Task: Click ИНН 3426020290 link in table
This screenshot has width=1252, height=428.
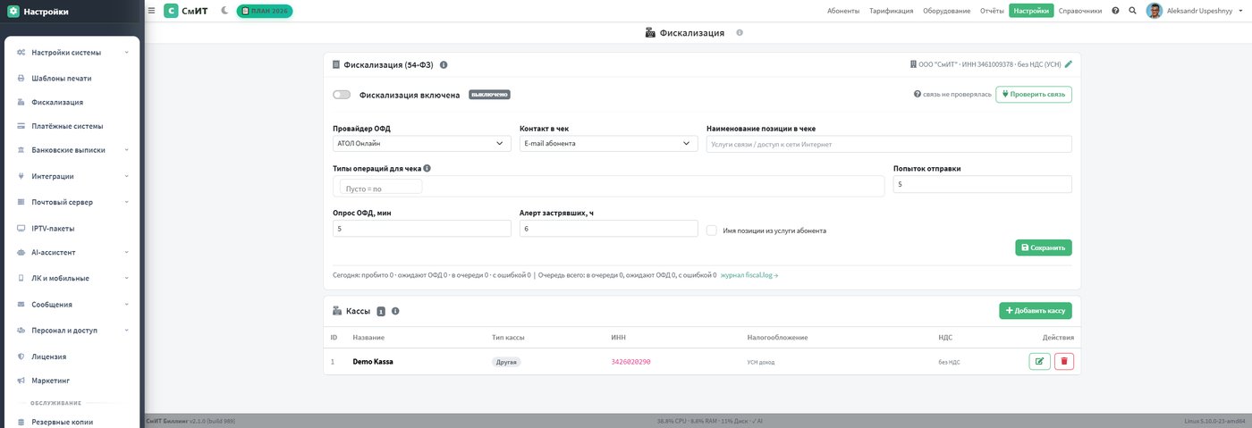Action: [x=630, y=362]
